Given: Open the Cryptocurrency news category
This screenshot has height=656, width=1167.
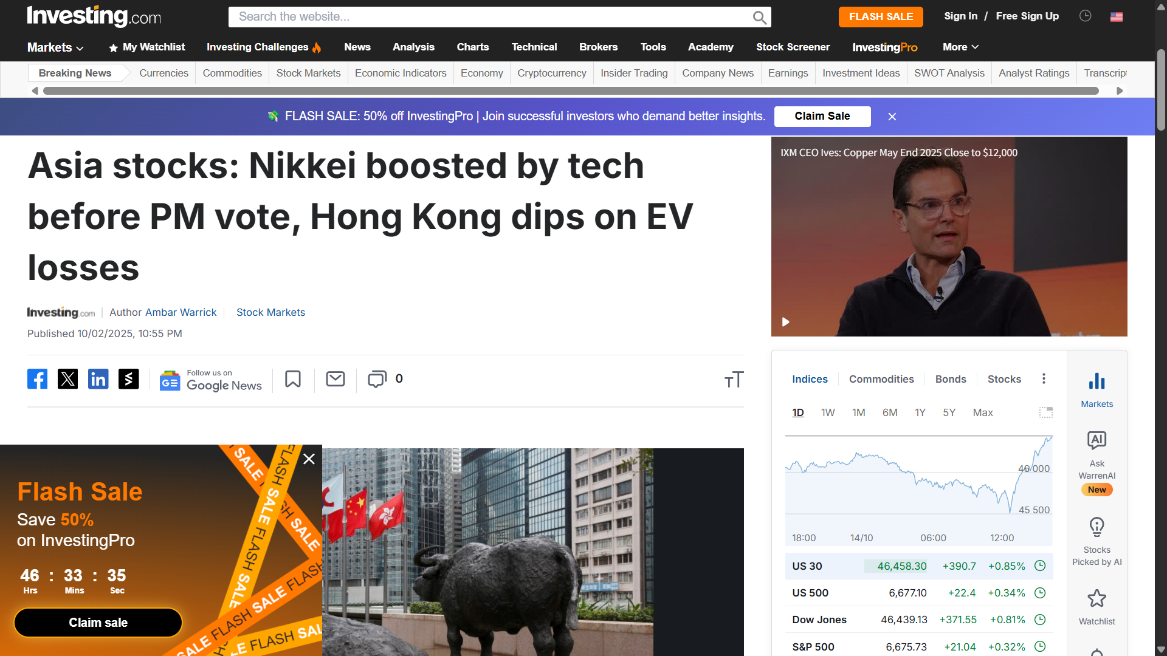Looking at the screenshot, I should [x=551, y=73].
